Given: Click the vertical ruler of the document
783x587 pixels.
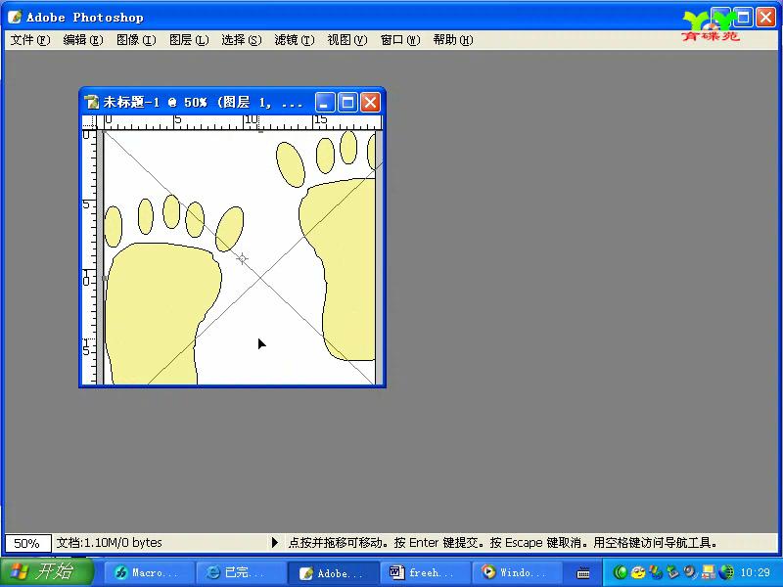Looking at the screenshot, I should (x=89, y=257).
